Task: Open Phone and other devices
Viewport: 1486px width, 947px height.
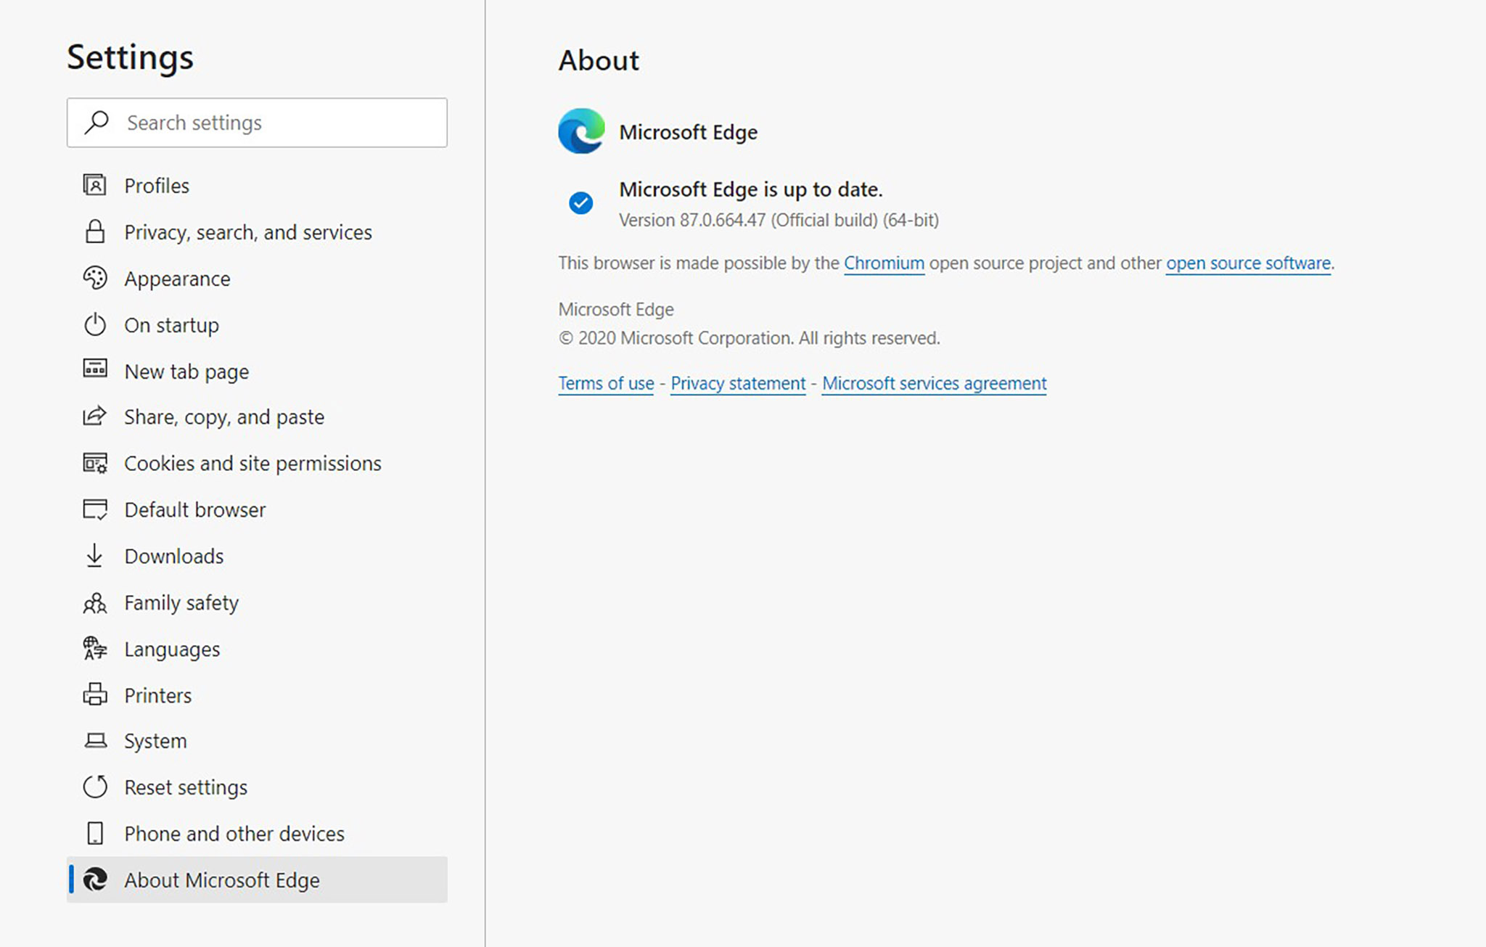Action: click(257, 834)
